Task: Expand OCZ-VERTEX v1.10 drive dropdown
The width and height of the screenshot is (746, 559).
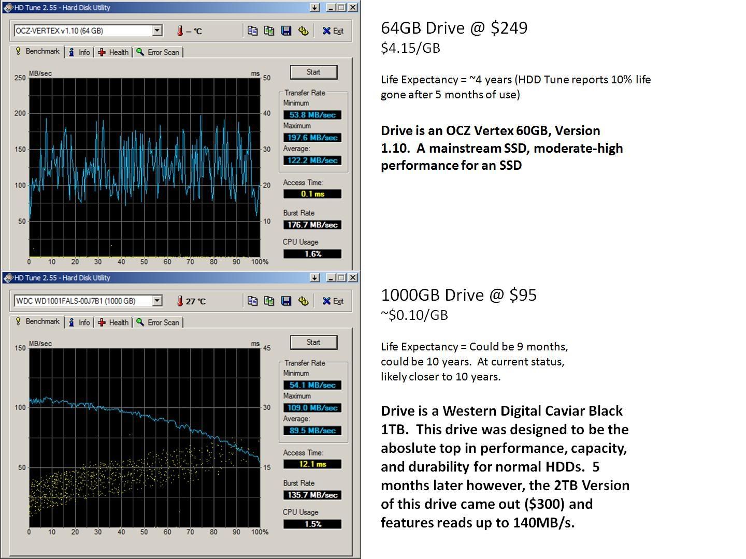Action: point(157,31)
